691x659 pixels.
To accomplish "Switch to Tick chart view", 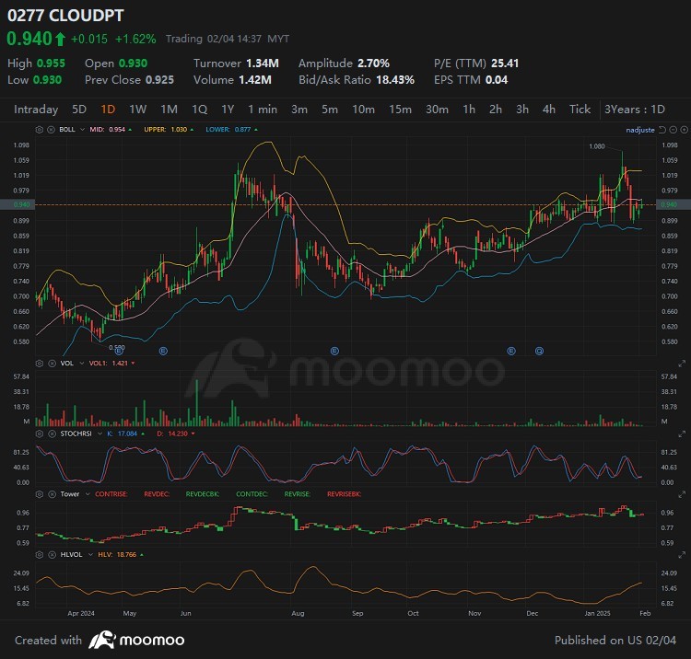I will pyautogui.click(x=580, y=110).
